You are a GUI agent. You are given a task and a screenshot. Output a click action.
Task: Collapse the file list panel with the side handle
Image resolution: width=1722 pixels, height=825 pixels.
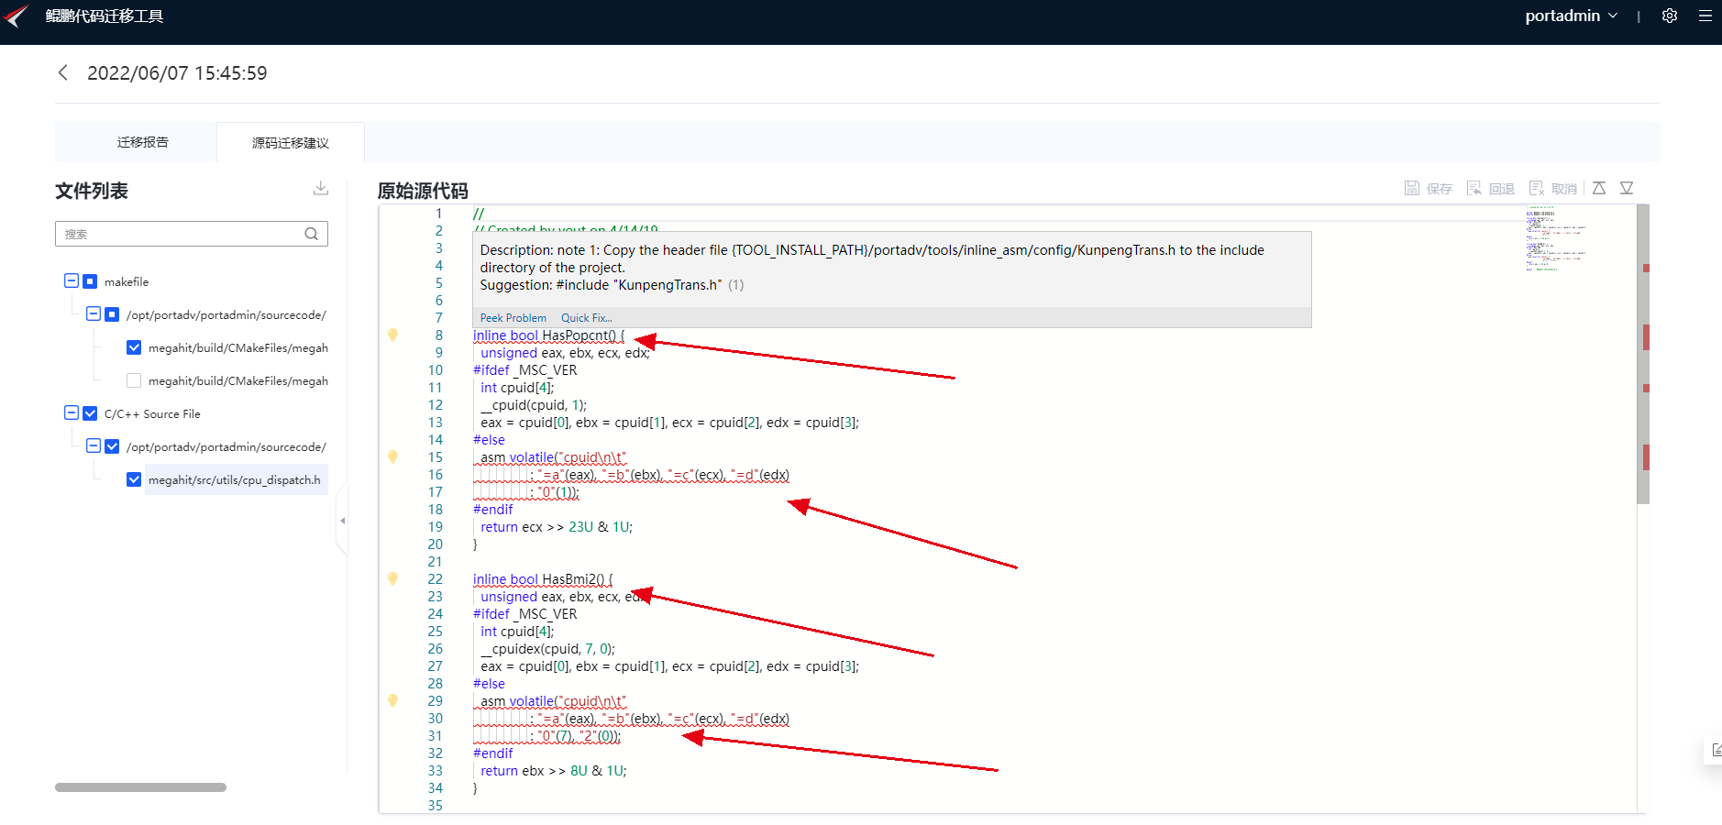[x=342, y=521]
